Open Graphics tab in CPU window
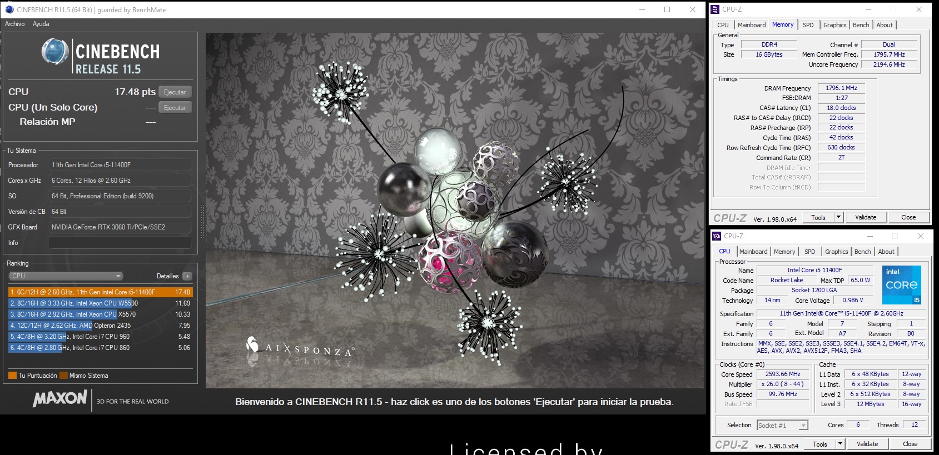 [x=836, y=252]
